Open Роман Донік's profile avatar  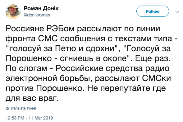(x=13, y=12)
